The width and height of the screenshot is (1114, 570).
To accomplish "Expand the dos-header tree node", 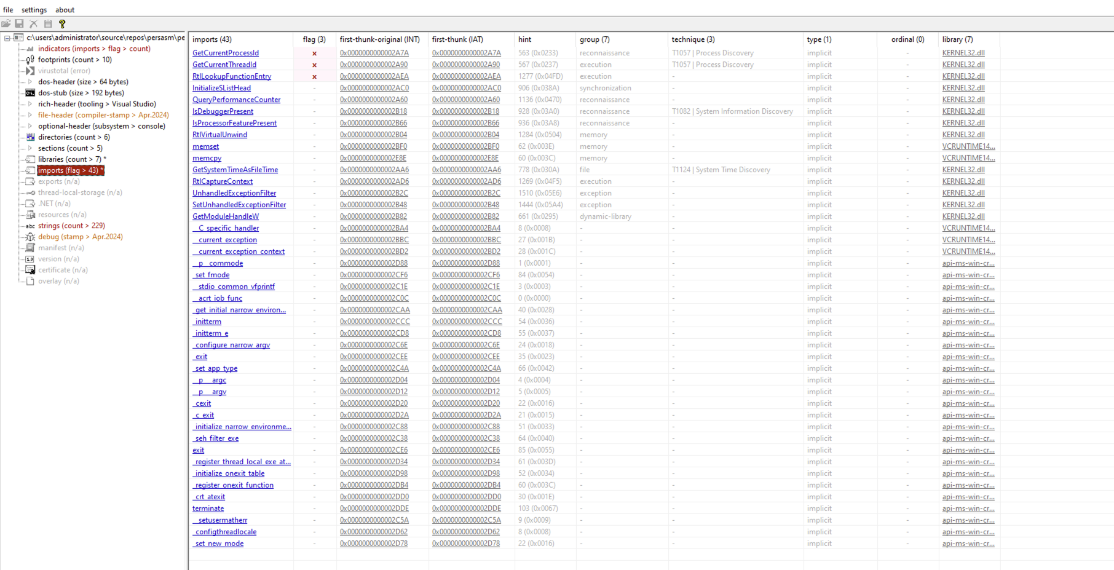I will tap(30, 82).
